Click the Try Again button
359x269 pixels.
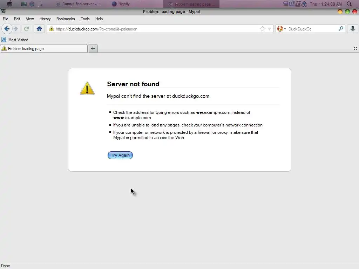120,155
